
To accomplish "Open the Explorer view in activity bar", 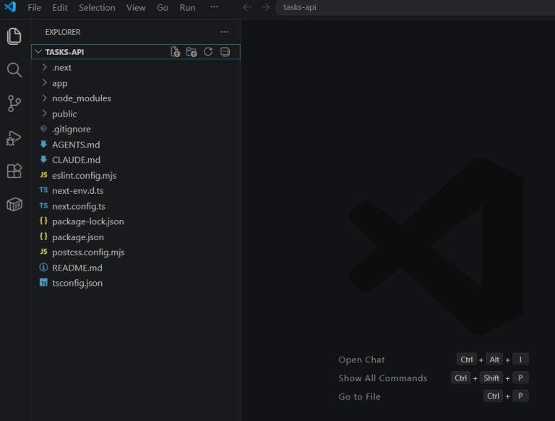I will pyautogui.click(x=14, y=36).
